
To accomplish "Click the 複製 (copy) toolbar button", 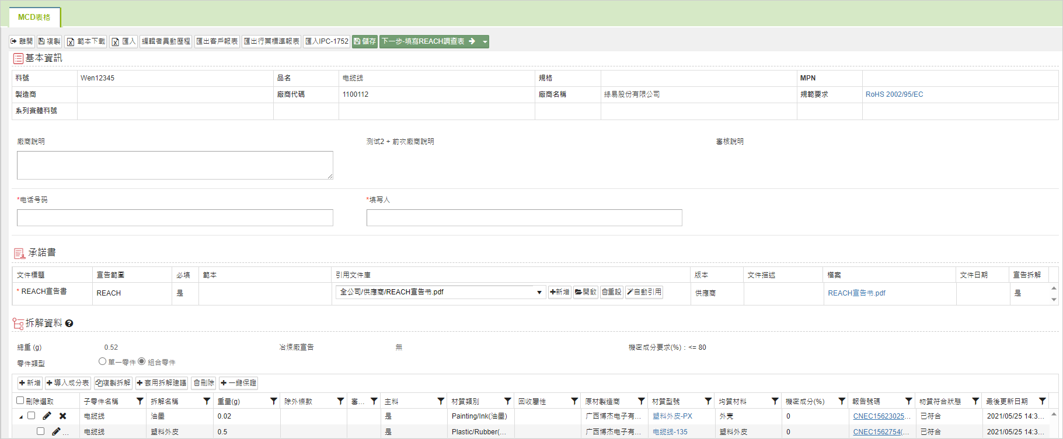I will pos(49,41).
